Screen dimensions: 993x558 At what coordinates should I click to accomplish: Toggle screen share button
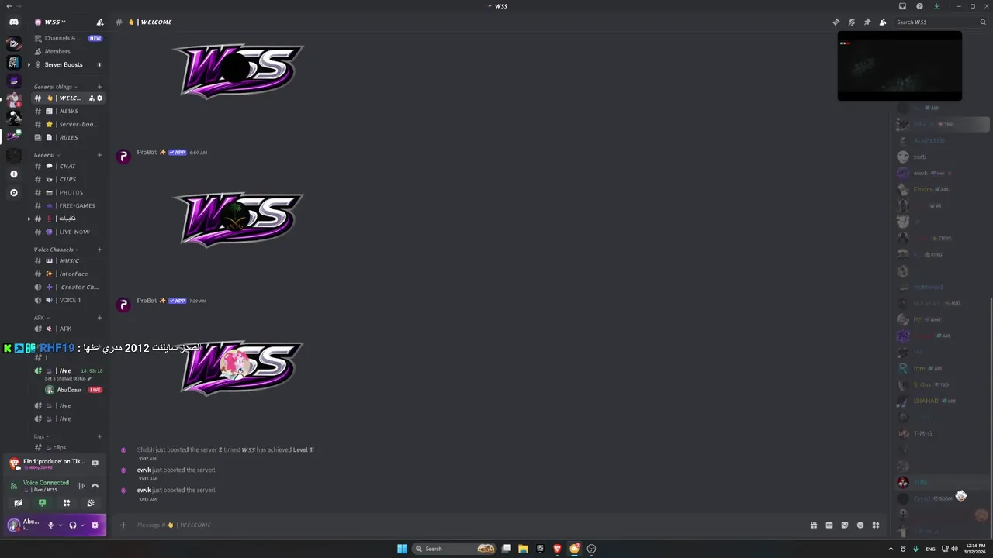coord(42,503)
